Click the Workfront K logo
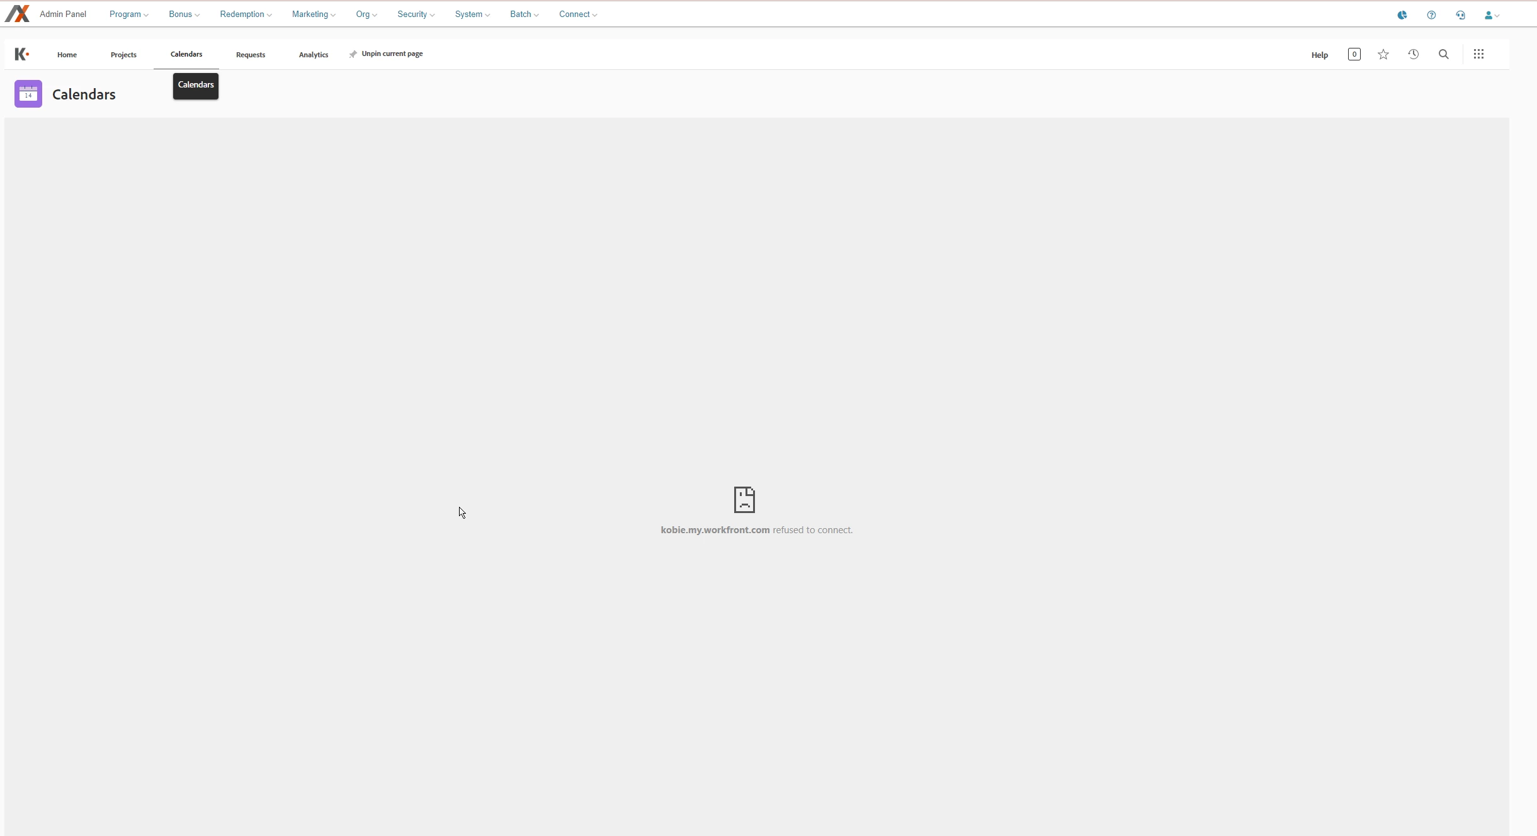Screen dimensions: 1537x836 [21, 54]
